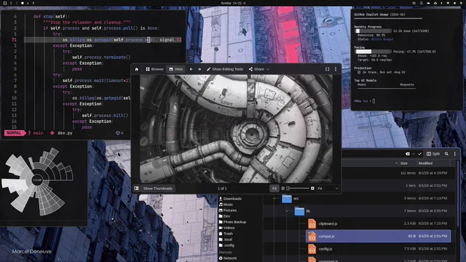Select the compat.js file row
Viewport: 466px width, 262px height.
(x=378, y=236)
